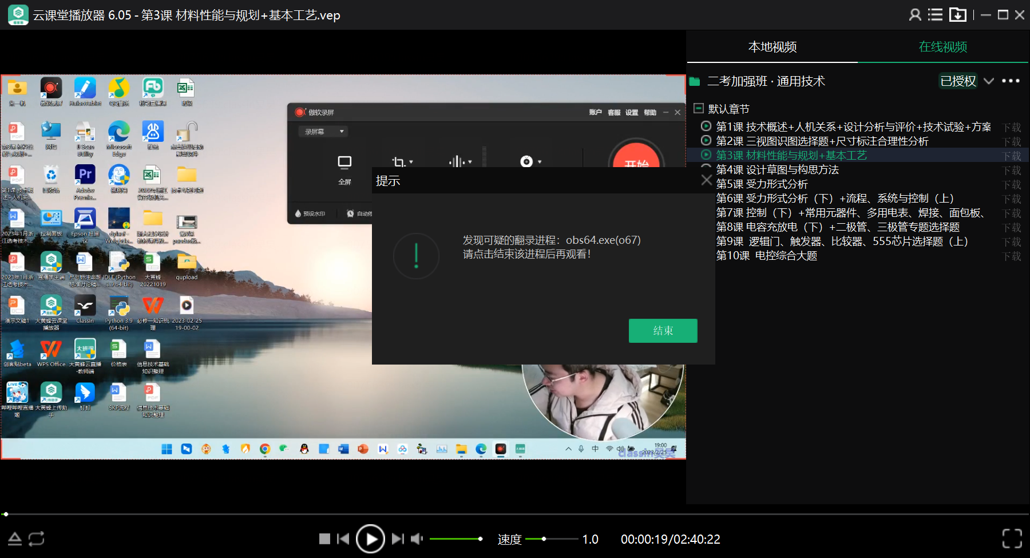The height and width of the screenshot is (558, 1030).
Task: Switch to the 在线视频 tab
Action: [x=943, y=47]
